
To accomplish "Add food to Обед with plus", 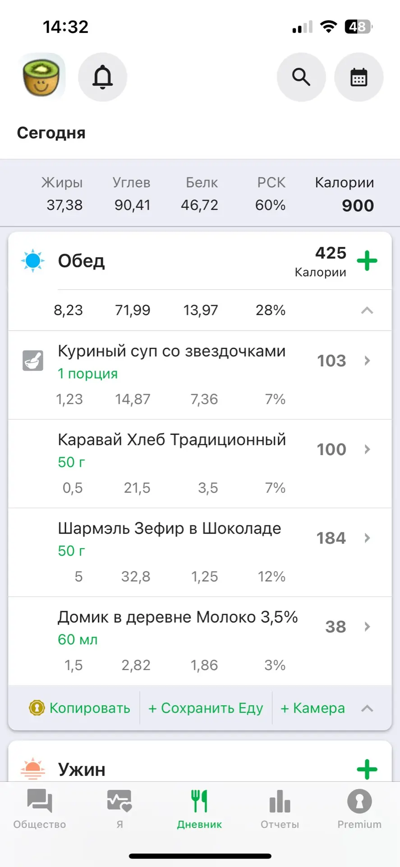I will 367,261.
